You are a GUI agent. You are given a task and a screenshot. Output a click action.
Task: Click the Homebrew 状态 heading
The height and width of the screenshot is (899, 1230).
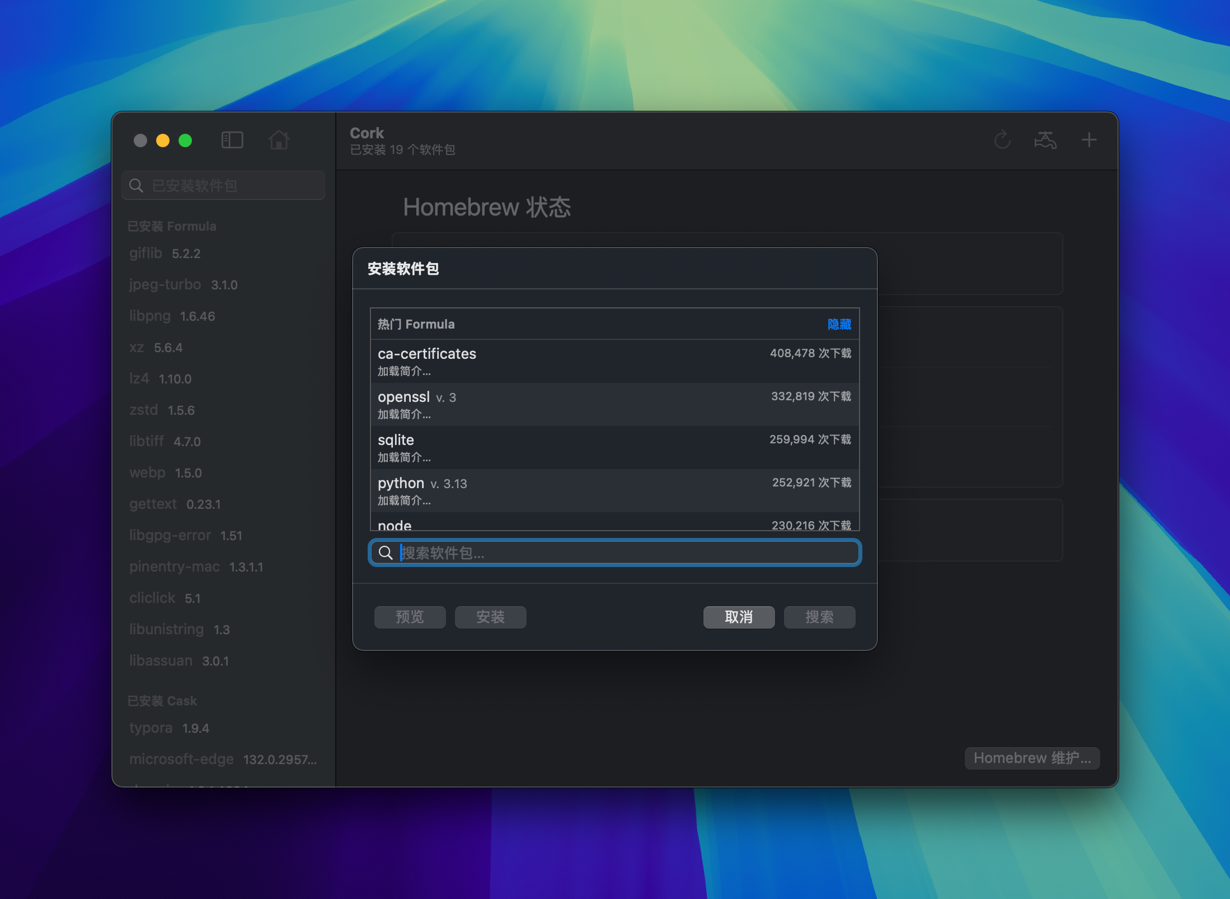pos(487,207)
